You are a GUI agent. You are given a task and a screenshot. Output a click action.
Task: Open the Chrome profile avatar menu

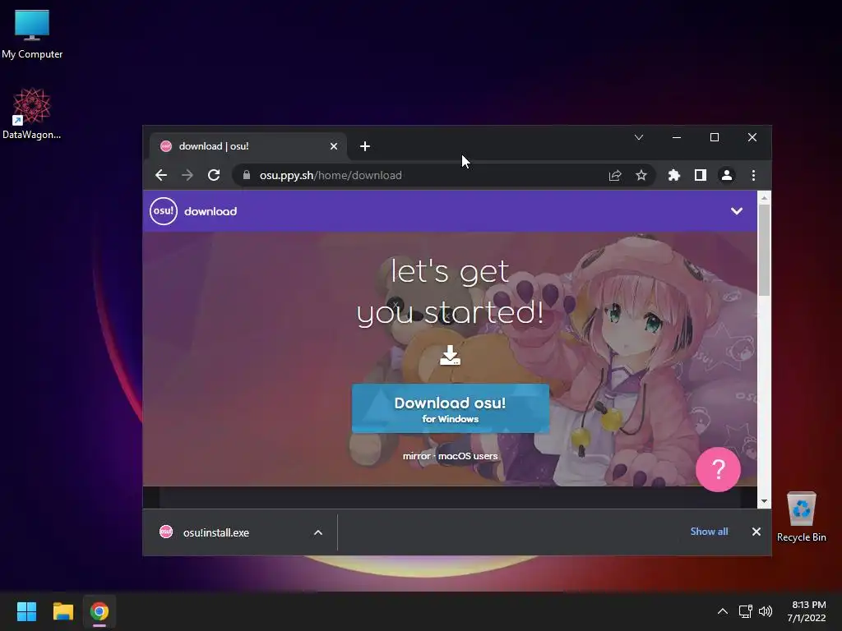point(727,176)
